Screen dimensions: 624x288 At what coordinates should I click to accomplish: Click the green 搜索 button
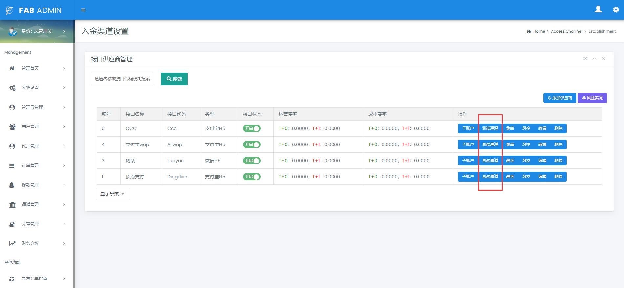(174, 79)
